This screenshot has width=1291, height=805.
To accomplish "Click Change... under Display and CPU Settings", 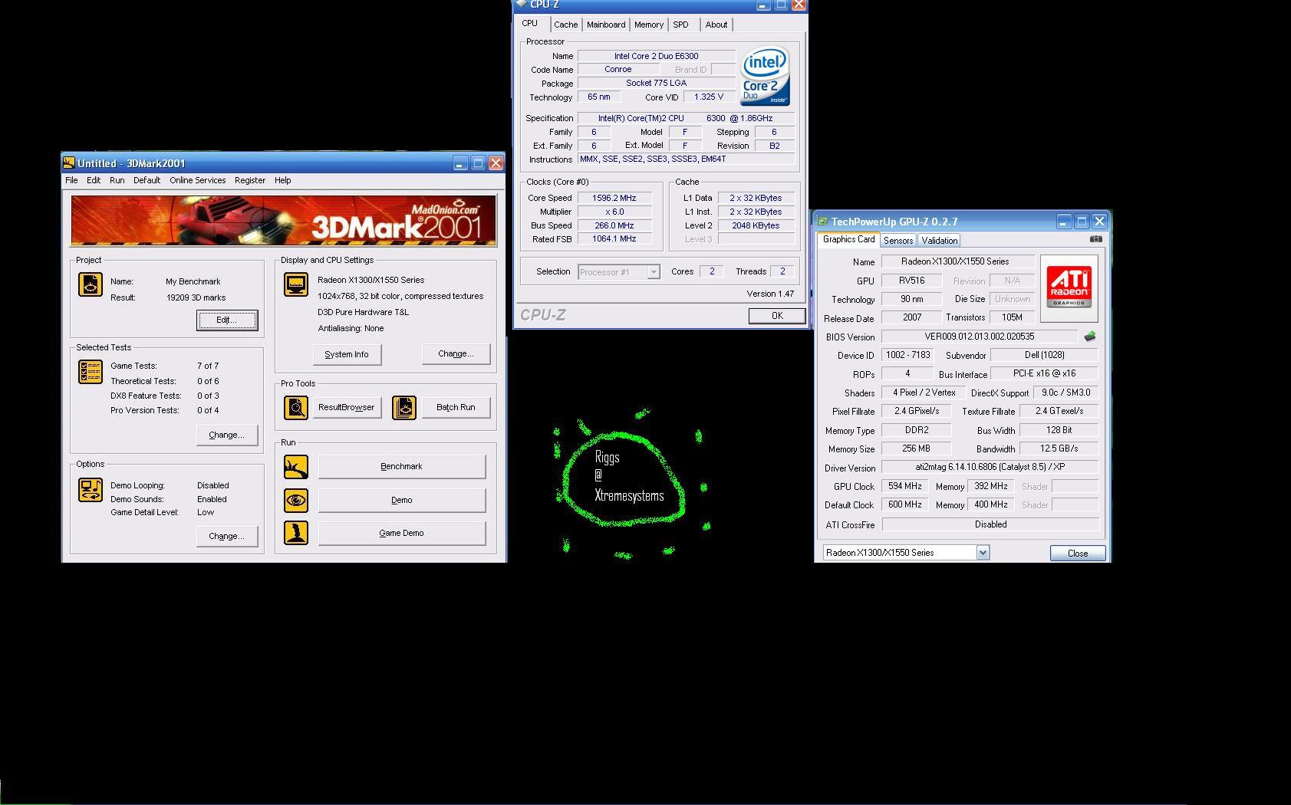I will click(x=456, y=353).
